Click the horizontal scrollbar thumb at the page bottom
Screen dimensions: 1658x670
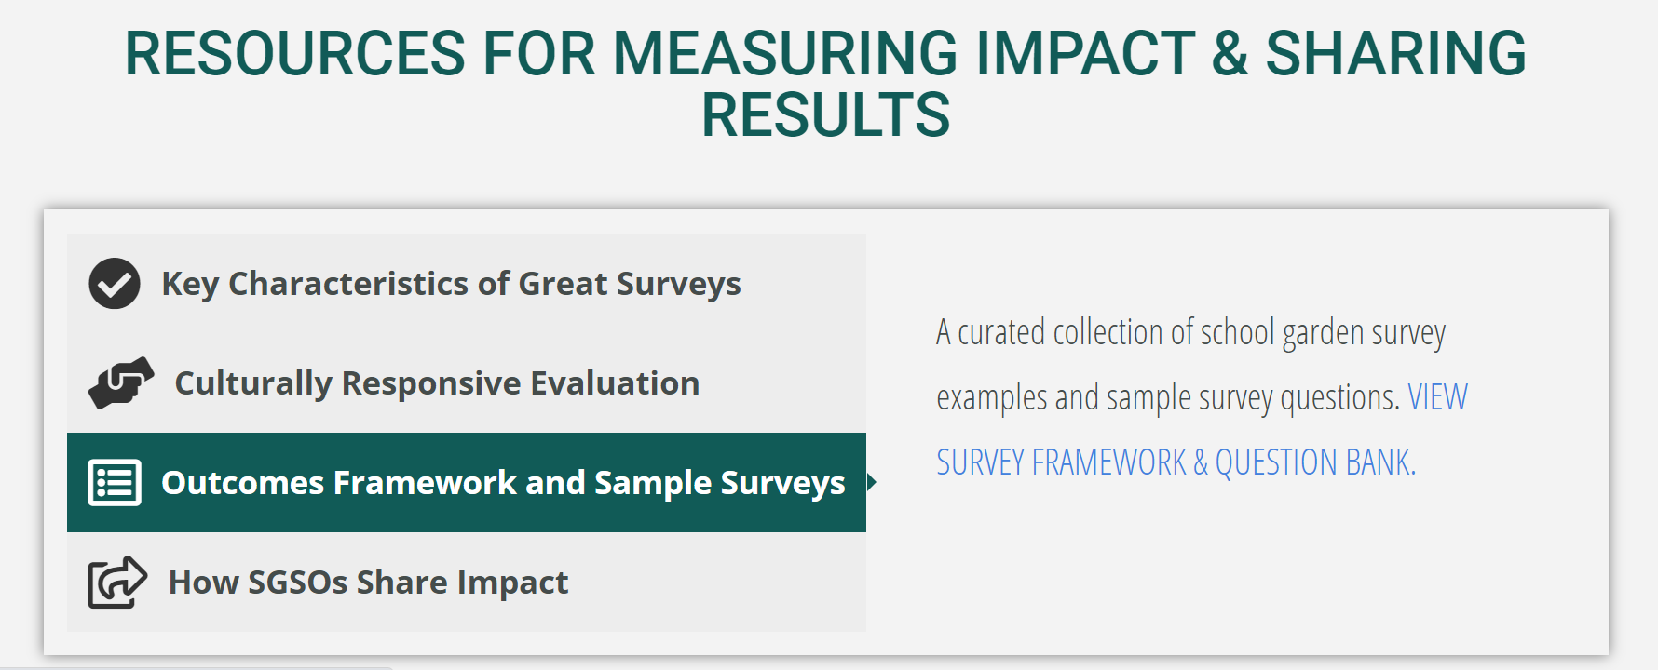pyautogui.click(x=196, y=667)
